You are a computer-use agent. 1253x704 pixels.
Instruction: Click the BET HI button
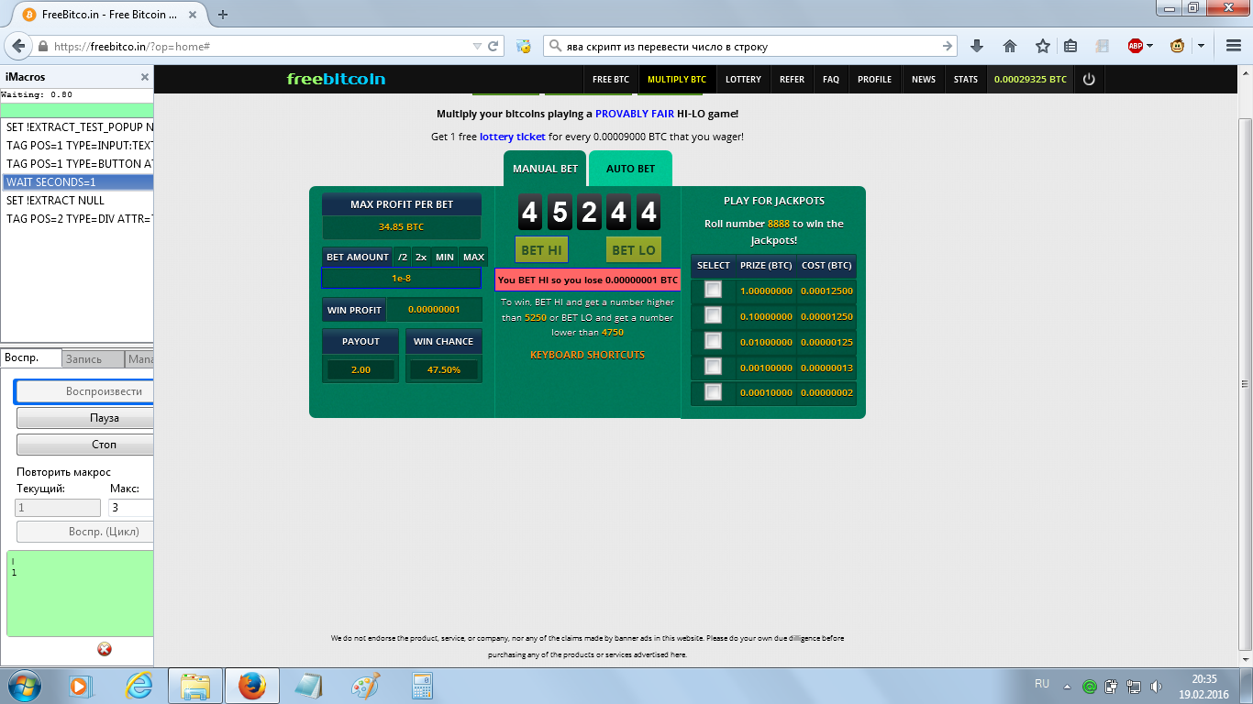541,249
